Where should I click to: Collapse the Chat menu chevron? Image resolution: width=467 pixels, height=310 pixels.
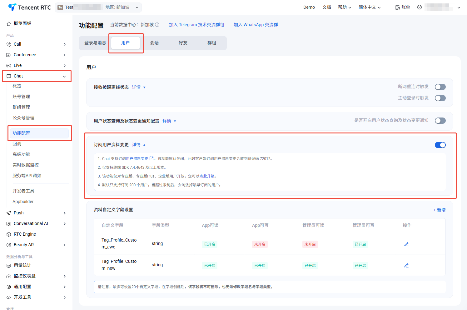click(x=64, y=77)
